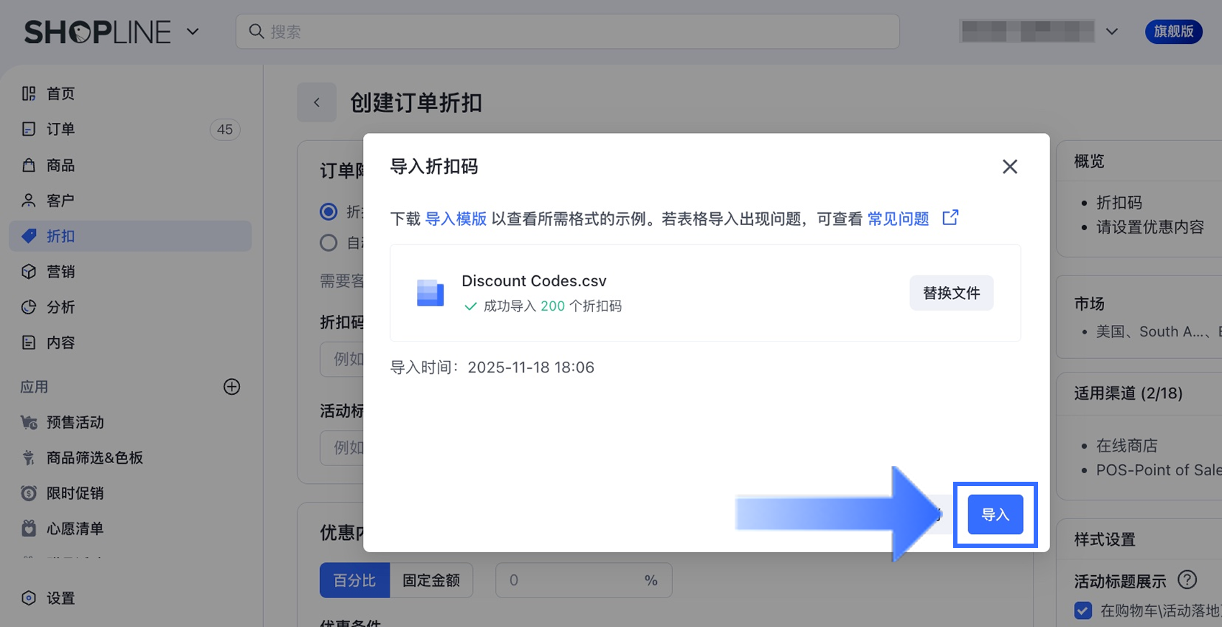Open 商品 in the sidebar

tap(130, 165)
